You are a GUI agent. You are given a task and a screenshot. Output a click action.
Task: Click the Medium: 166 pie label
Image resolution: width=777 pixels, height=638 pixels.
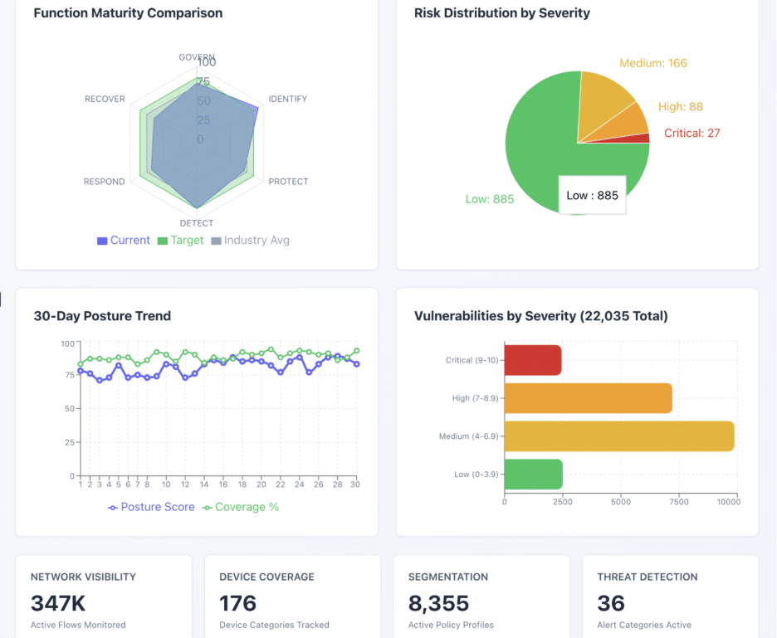pyautogui.click(x=653, y=63)
